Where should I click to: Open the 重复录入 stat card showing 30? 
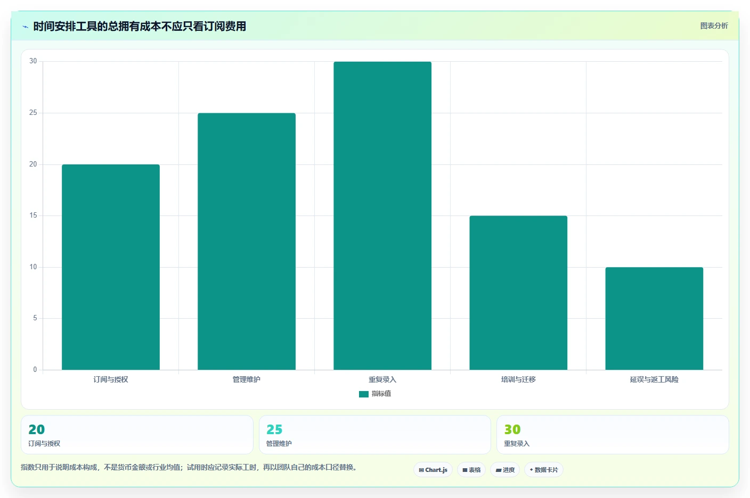pos(613,435)
